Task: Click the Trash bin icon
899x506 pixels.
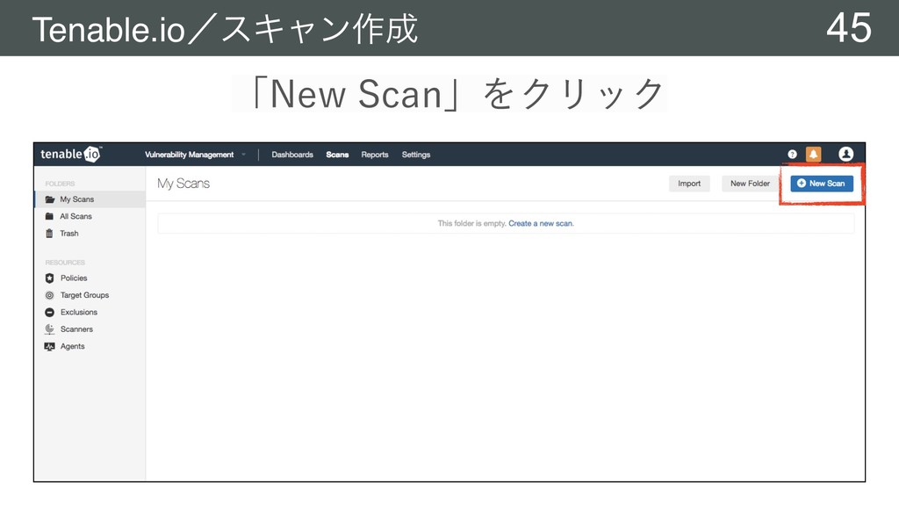Action: tap(49, 234)
